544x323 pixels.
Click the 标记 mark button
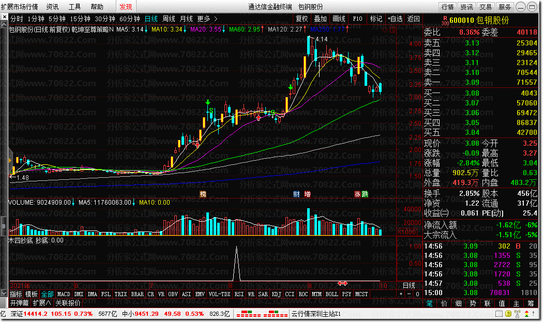pos(376,19)
